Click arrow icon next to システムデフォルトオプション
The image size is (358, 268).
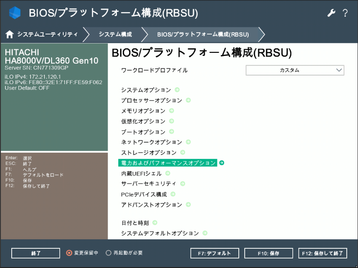coord(205,233)
